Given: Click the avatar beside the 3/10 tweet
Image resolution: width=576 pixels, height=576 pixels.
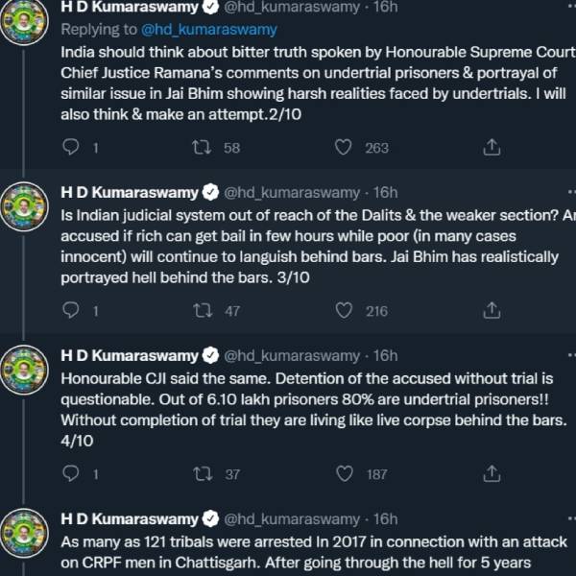Looking at the screenshot, I should click(x=26, y=205).
